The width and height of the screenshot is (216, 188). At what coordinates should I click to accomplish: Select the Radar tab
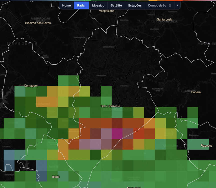81,5
